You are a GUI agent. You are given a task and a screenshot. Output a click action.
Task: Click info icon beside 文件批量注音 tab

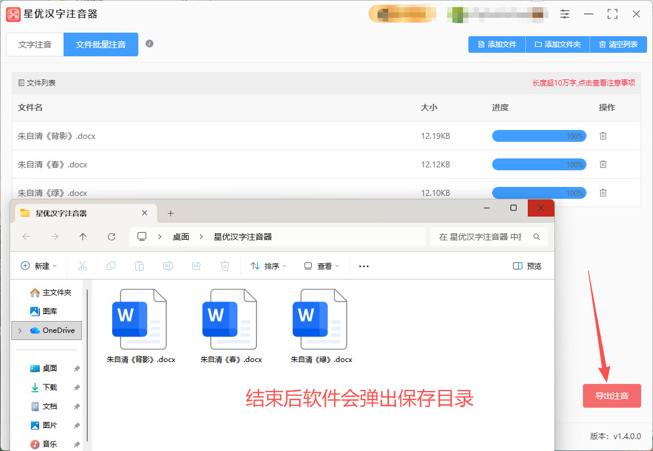coord(150,44)
